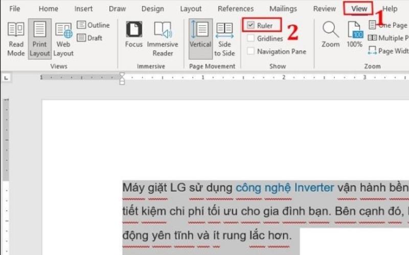Screen dimensions: 409x255
Task: Set zoom to 100%
Action: [x=354, y=35]
